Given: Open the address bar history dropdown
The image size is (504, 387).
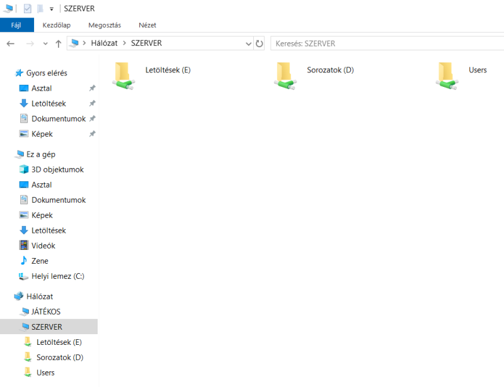Looking at the screenshot, I should tap(248, 43).
